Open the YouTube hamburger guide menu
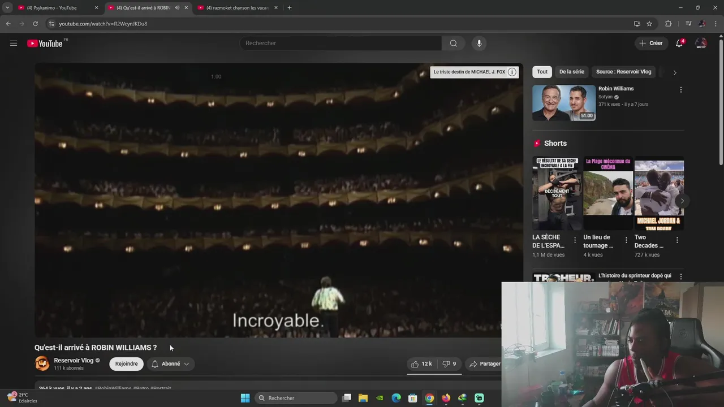Screen dimensions: 724x407 tap(14, 43)
